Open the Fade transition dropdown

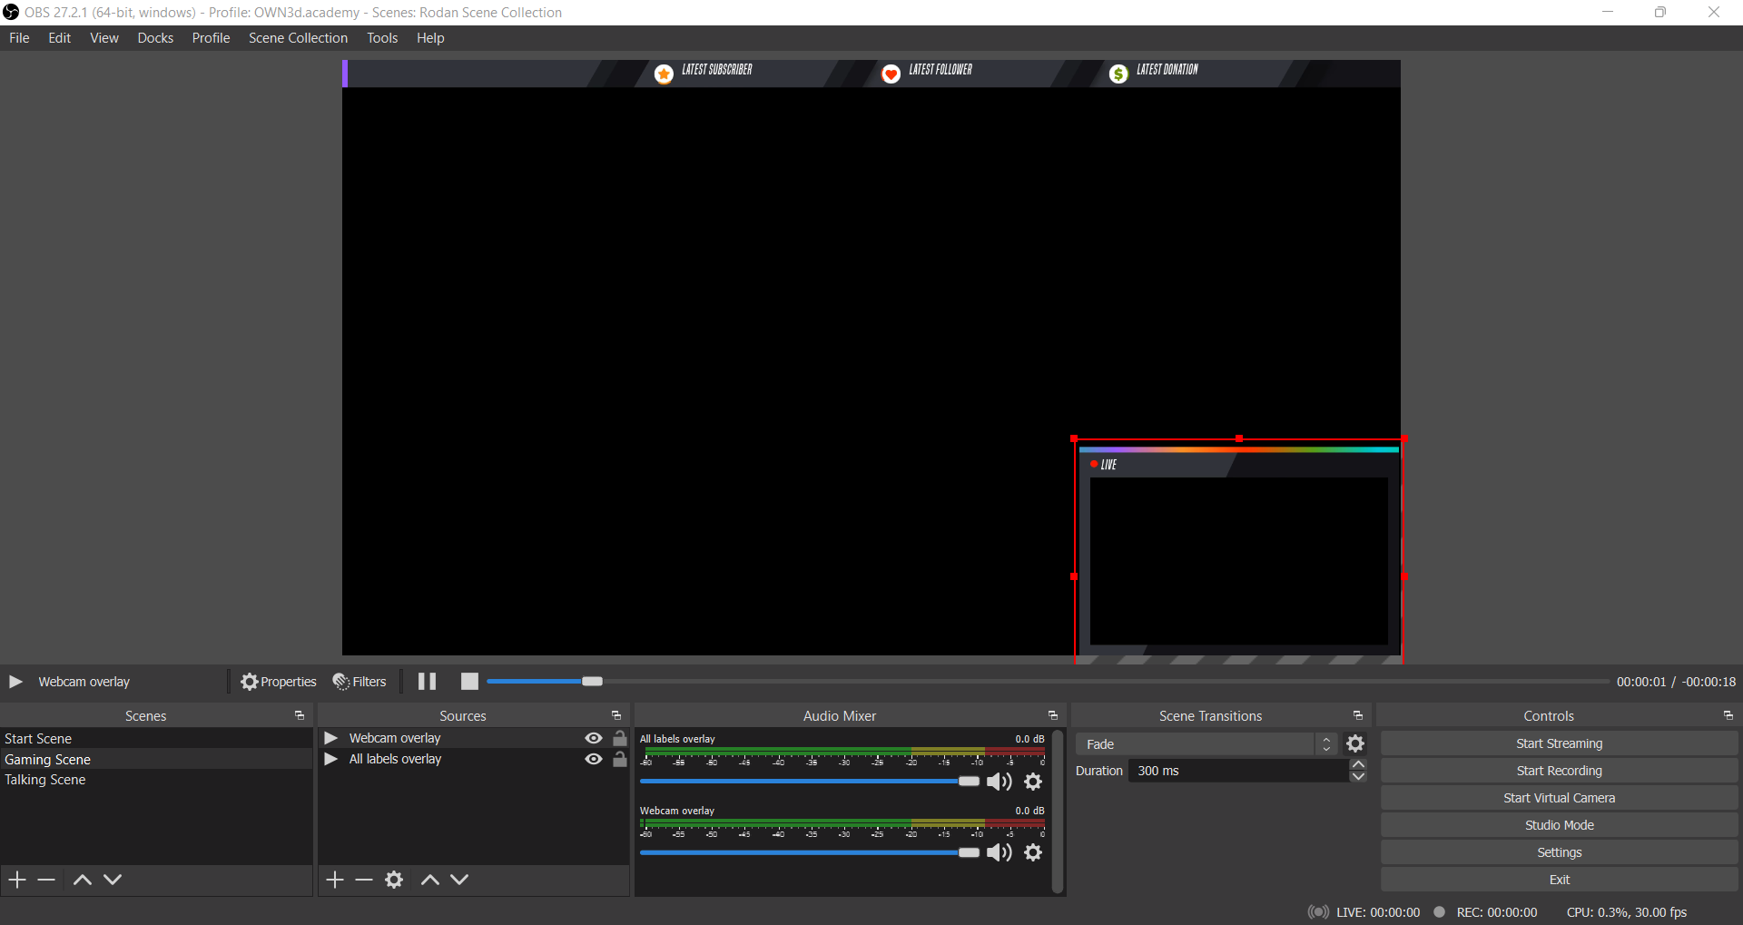click(x=1205, y=744)
